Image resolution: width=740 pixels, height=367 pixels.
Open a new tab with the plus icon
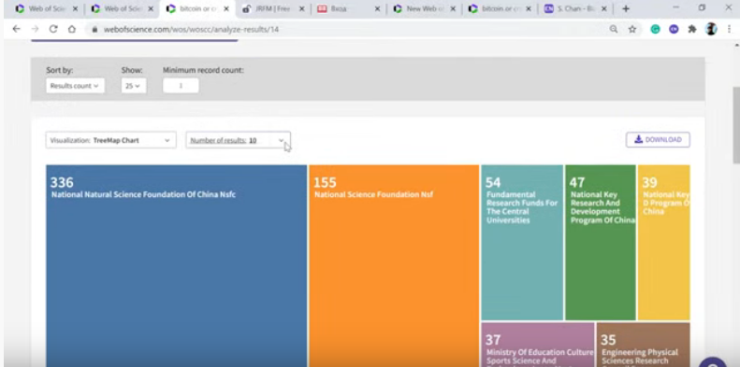pos(626,8)
